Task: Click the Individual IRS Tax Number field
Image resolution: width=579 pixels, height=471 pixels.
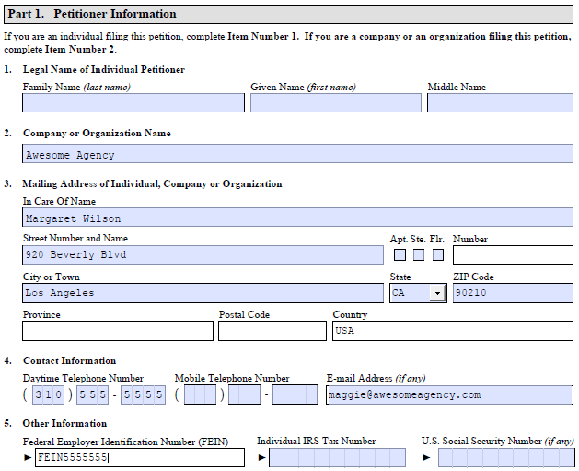Action: [x=337, y=458]
